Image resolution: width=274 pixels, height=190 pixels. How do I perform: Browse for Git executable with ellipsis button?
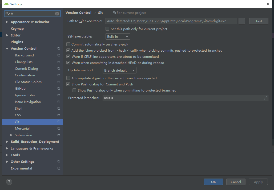pyautogui.click(x=242, y=21)
